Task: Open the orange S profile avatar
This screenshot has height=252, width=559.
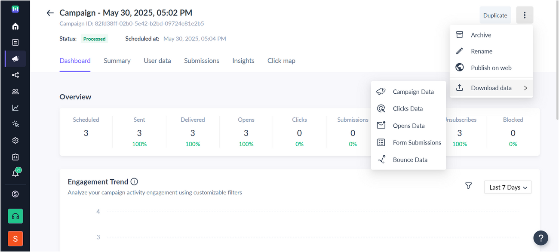Action: (x=15, y=239)
